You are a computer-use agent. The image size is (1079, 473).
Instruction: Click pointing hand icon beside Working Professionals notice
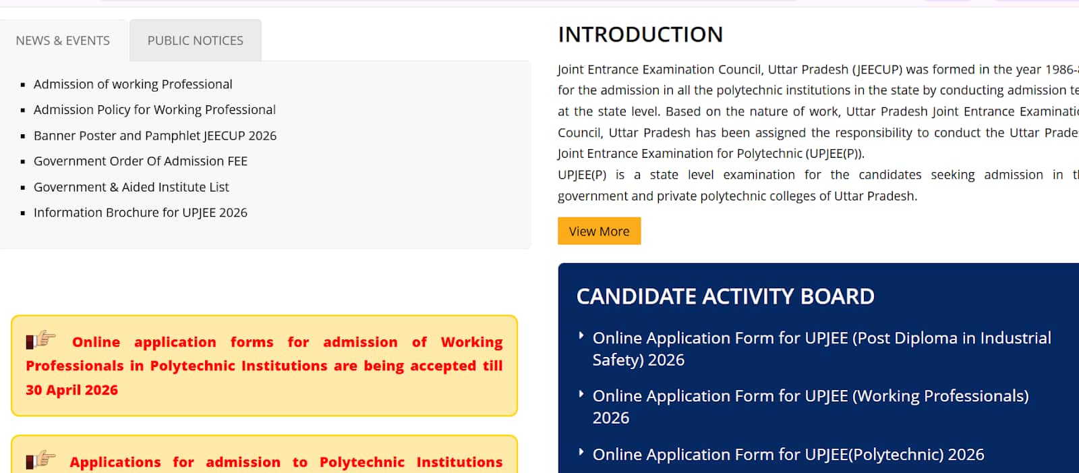[40, 339]
